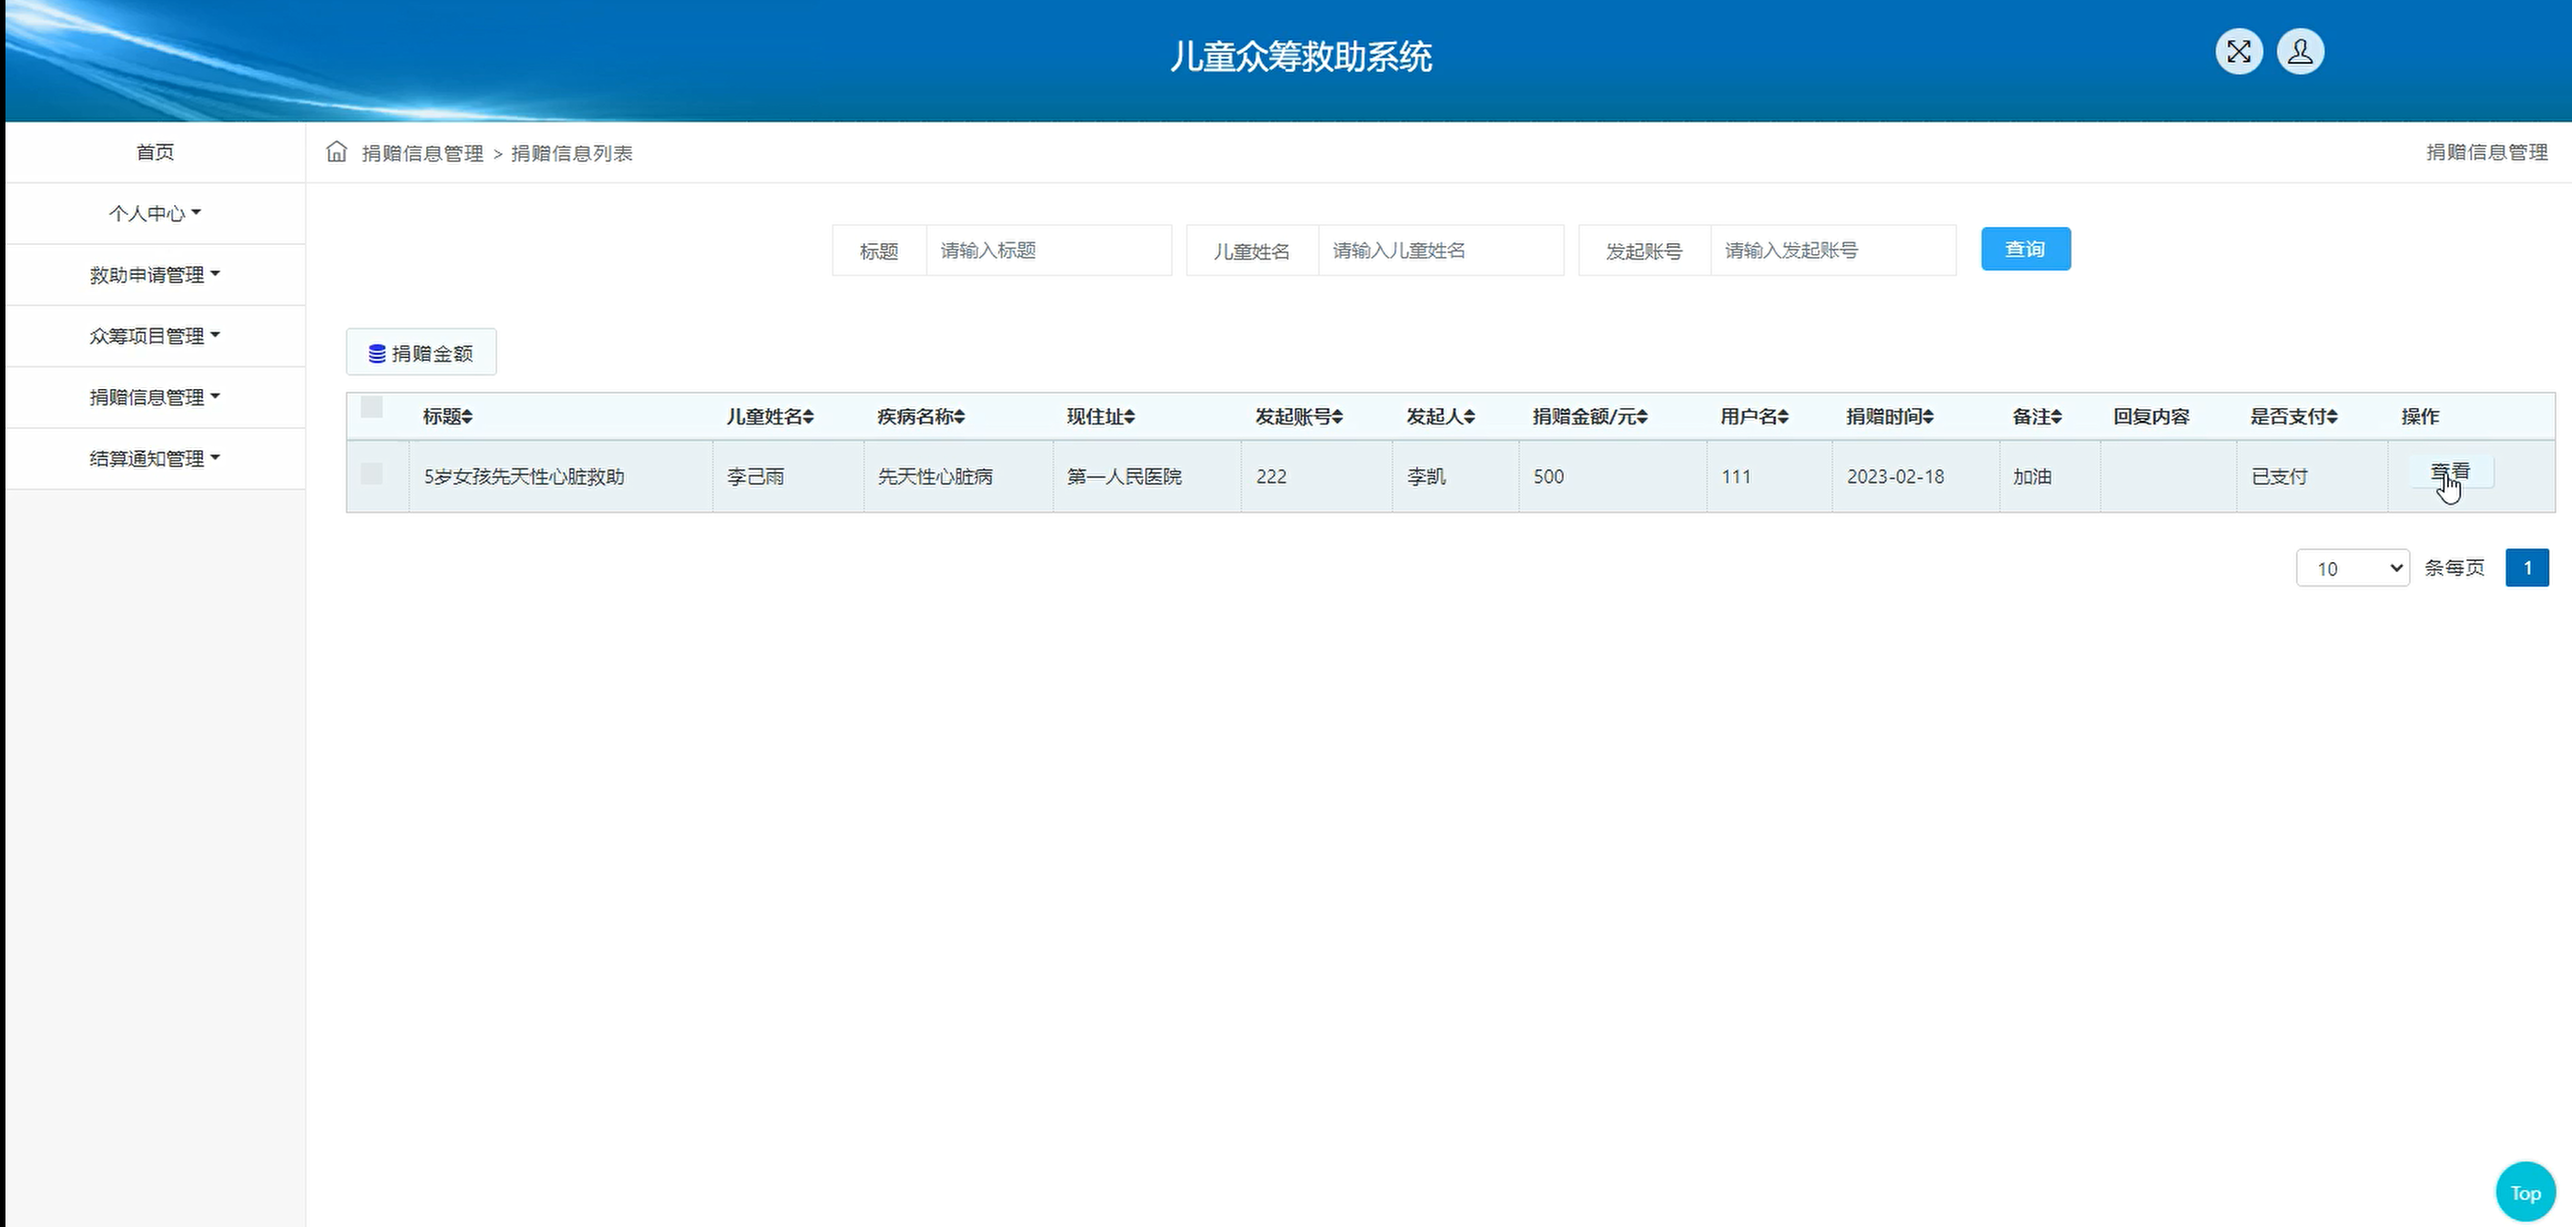The width and height of the screenshot is (2572, 1227).
Task: Expand the 捐赠信息管理 sidebar menu
Action: tap(155, 397)
